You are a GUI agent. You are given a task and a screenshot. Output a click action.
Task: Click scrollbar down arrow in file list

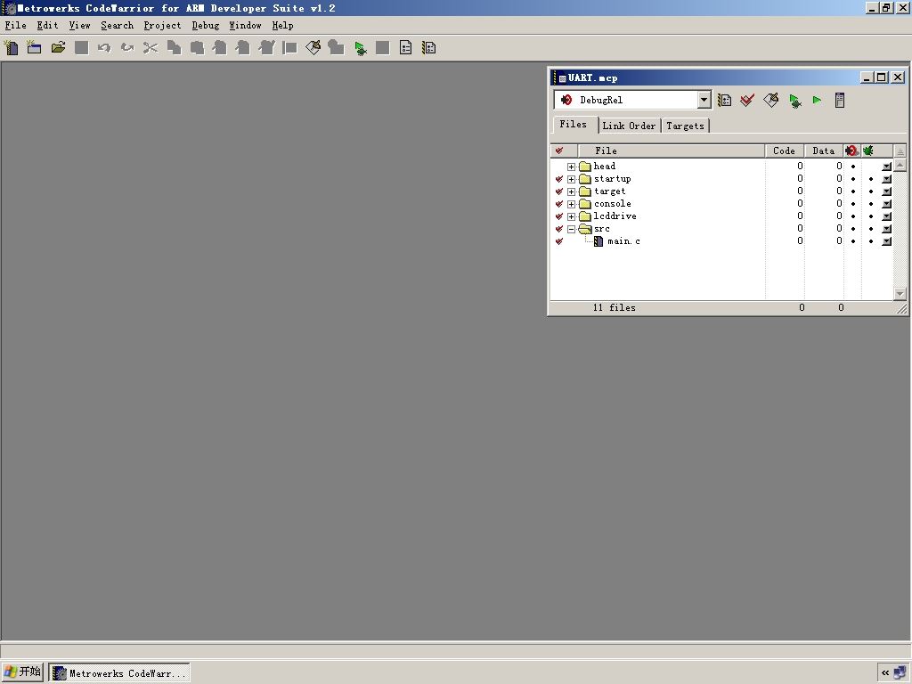click(x=900, y=294)
